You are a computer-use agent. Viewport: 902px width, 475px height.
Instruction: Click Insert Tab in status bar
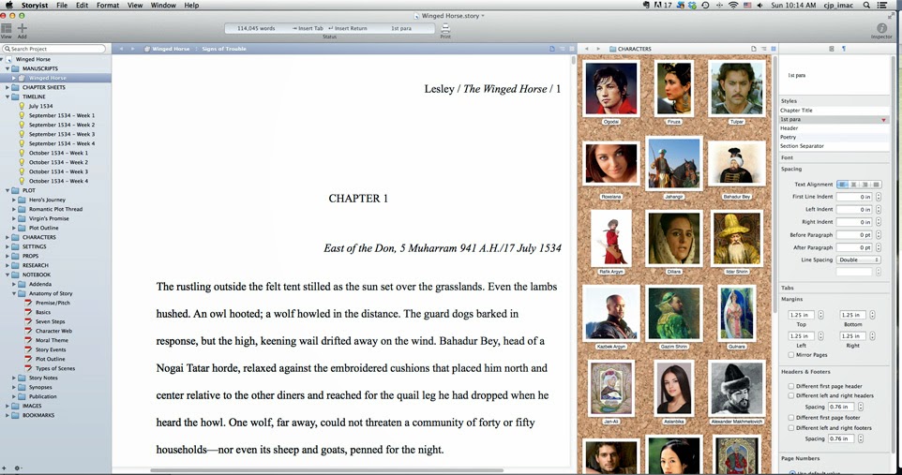tap(308, 28)
